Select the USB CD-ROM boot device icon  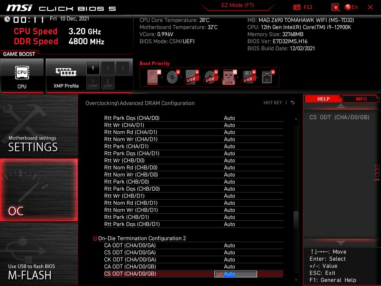click(211, 77)
